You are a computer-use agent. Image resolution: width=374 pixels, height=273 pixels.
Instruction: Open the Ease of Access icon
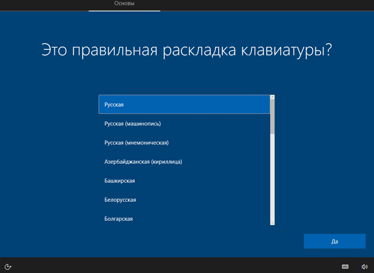[x=9, y=266]
